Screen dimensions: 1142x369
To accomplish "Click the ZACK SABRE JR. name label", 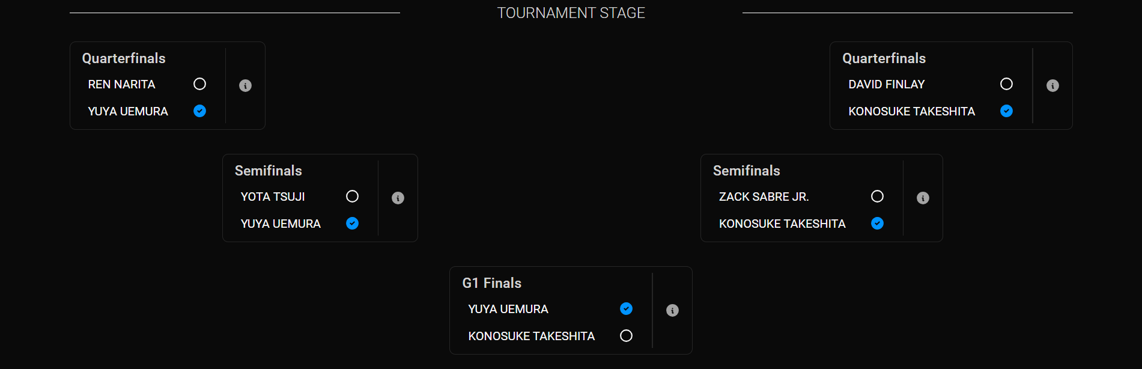I will tap(764, 197).
